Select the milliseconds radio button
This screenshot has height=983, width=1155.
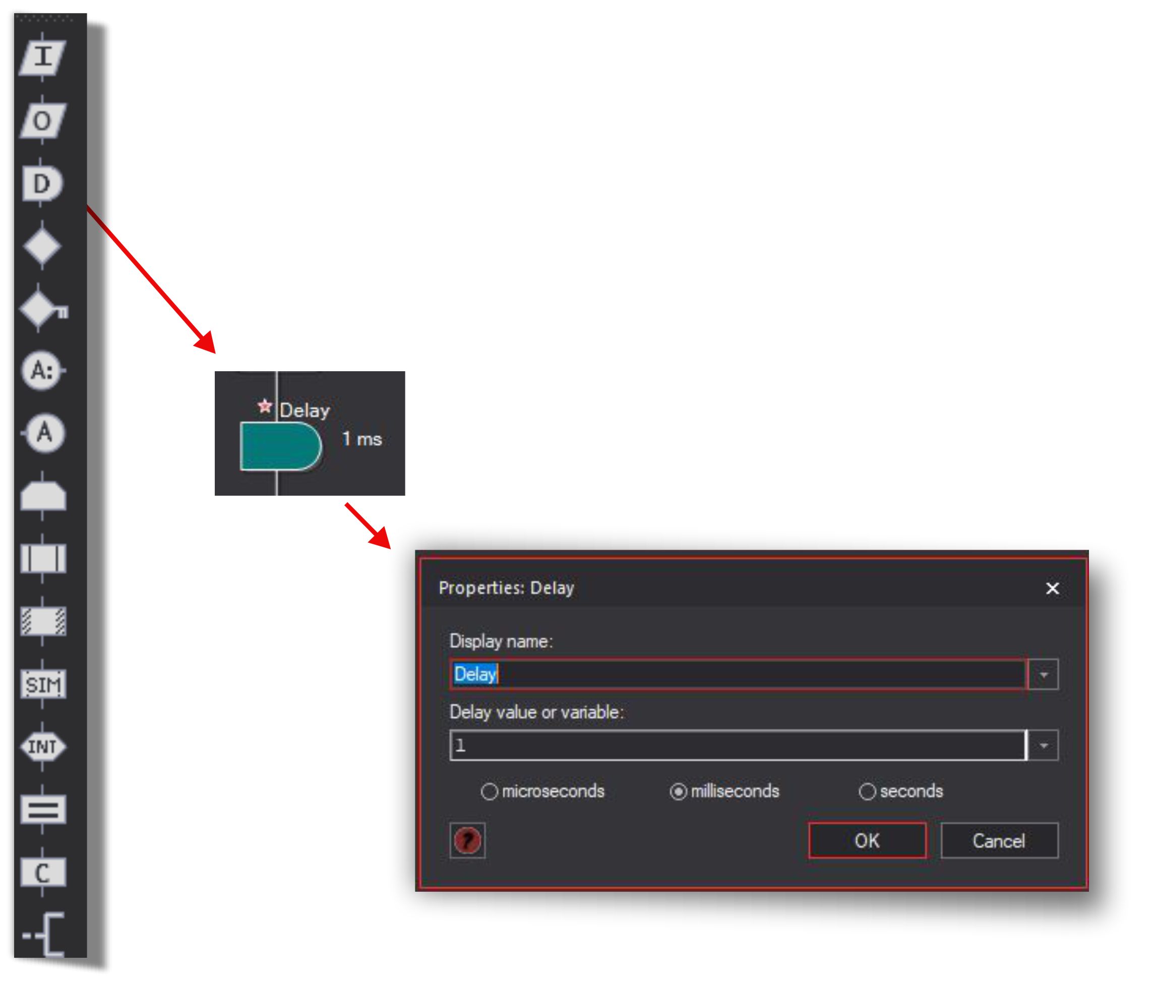click(x=678, y=791)
